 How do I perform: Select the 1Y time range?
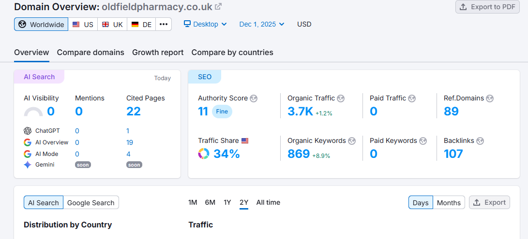coord(227,202)
